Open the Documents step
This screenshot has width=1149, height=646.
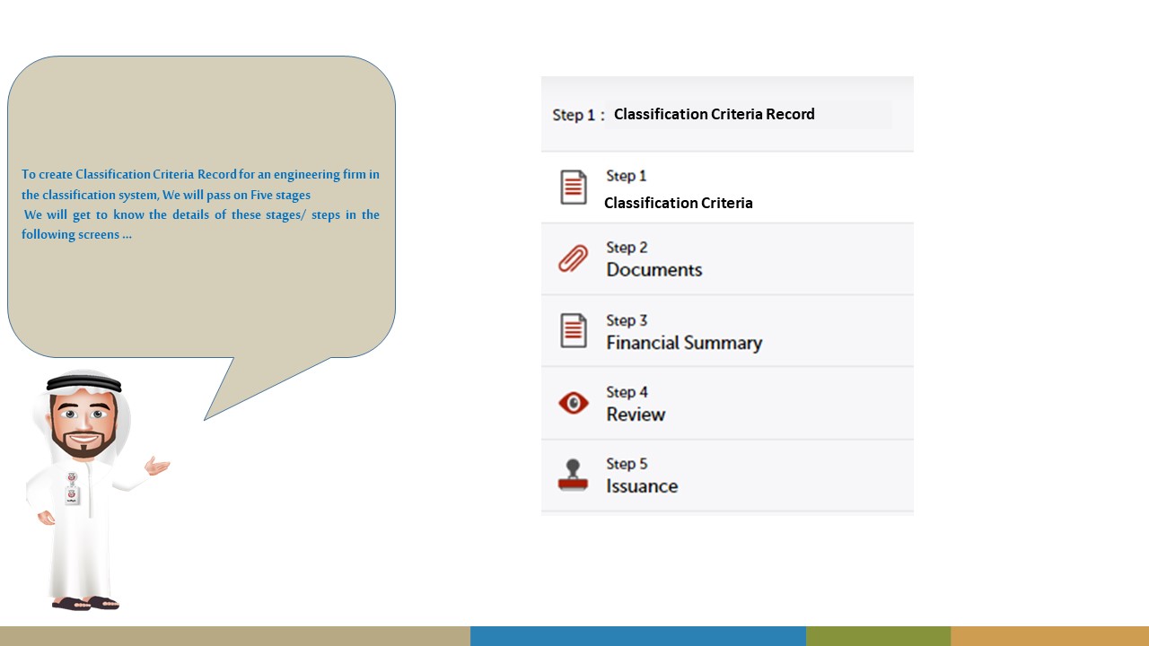click(x=653, y=270)
